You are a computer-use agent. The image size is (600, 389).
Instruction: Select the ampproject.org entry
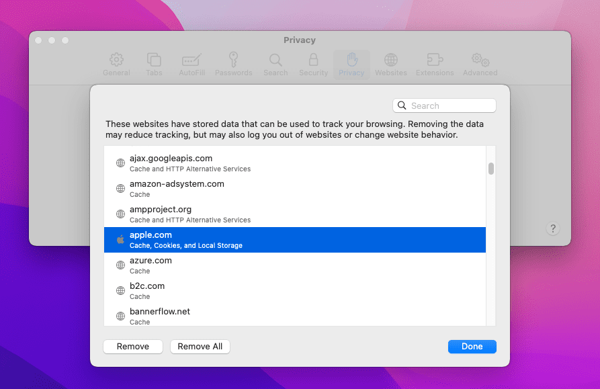pos(295,214)
